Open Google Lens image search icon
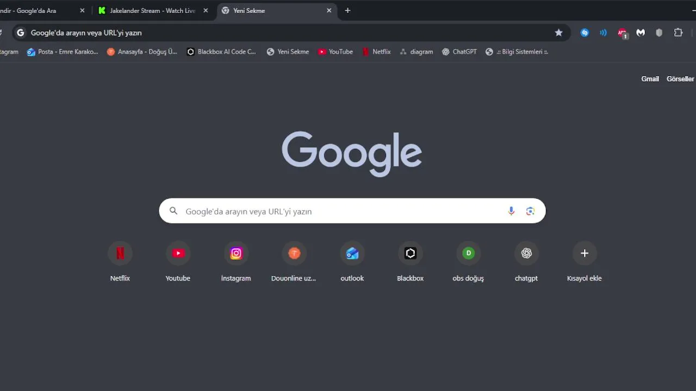Image resolution: width=696 pixels, height=391 pixels. click(x=530, y=211)
